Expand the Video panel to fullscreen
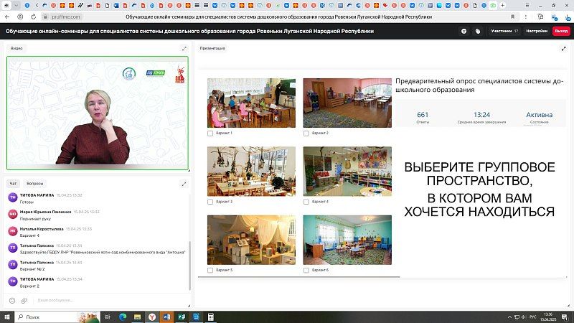The image size is (574, 323). (x=184, y=48)
